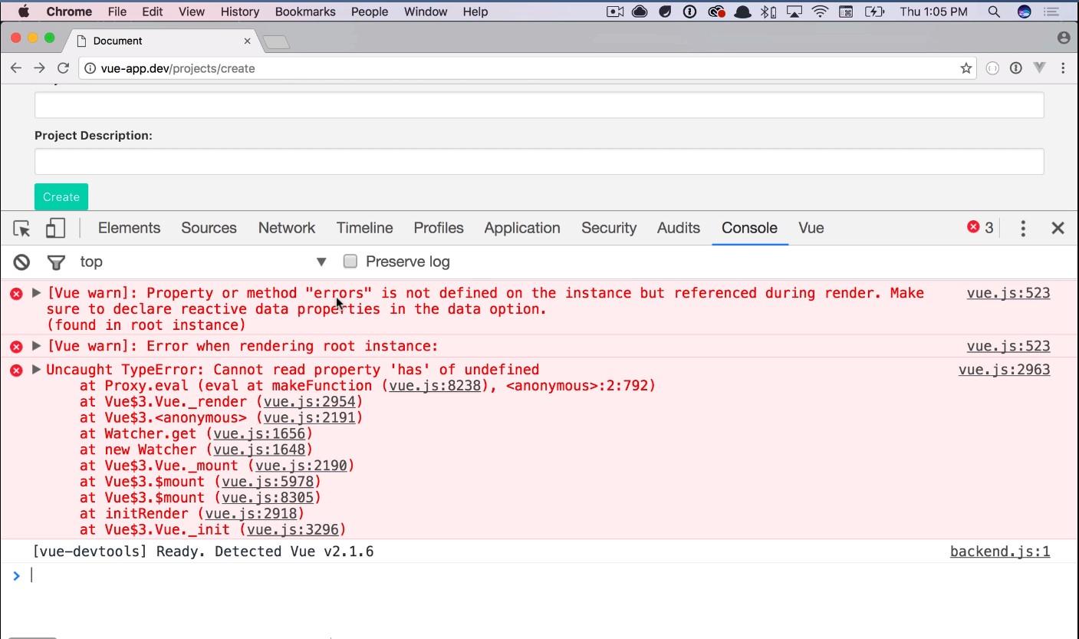Select the Document browser tab
The width and height of the screenshot is (1079, 639).
click(163, 41)
